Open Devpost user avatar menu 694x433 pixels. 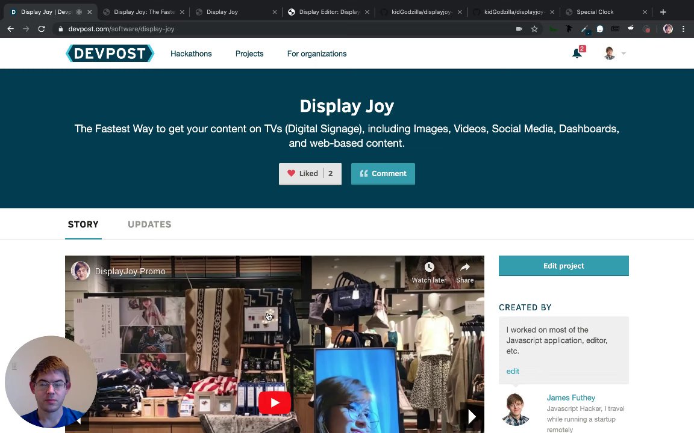click(610, 53)
